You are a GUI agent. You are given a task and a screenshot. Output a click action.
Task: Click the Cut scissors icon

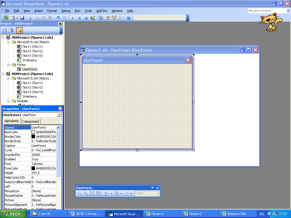[x=30, y=18]
